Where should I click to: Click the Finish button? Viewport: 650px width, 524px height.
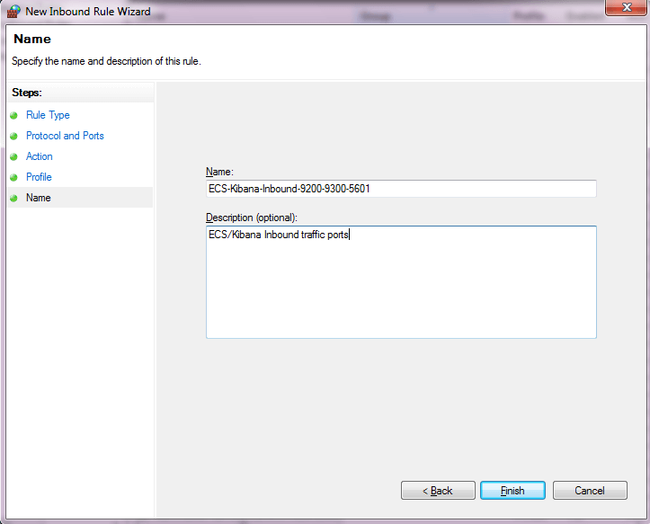click(x=512, y=491)
